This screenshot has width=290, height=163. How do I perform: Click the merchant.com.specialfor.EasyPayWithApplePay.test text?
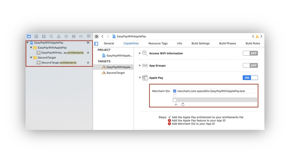point(211,91)
